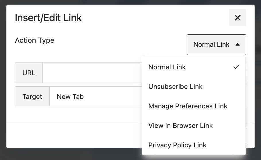Open the Action Type dropdown button

[x=216, y=44]
